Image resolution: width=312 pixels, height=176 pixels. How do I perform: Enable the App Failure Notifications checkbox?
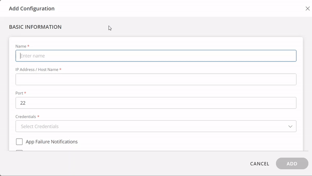click(x=19, y=142)
